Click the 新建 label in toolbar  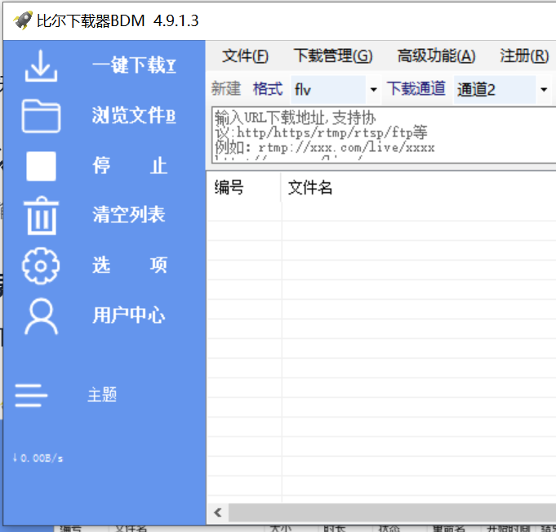[226, 89]
